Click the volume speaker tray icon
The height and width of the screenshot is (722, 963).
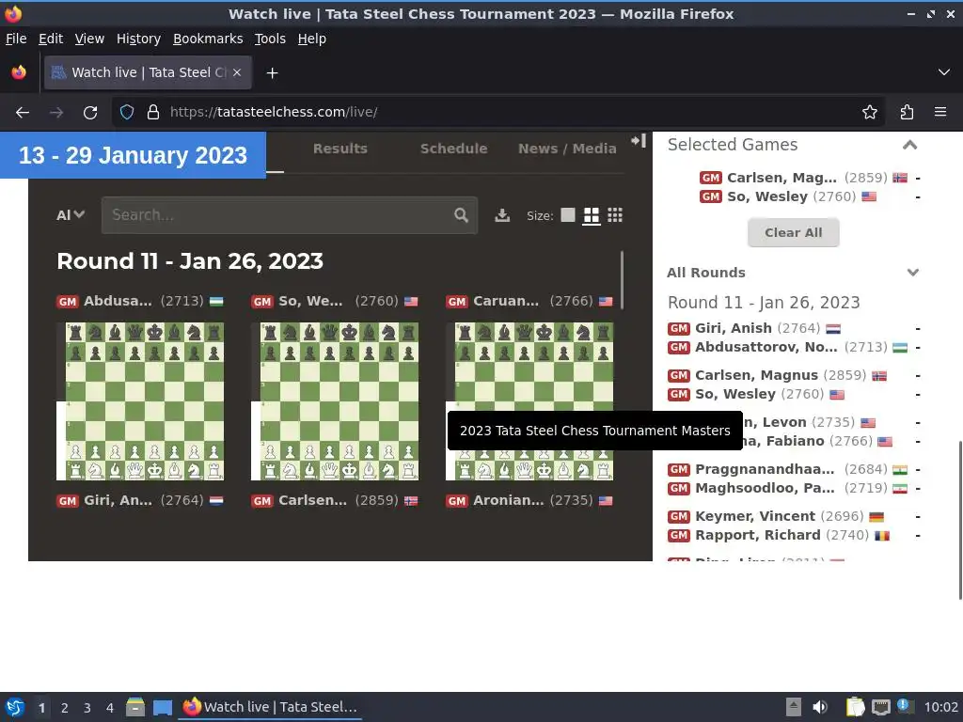(x=820, y=707)
